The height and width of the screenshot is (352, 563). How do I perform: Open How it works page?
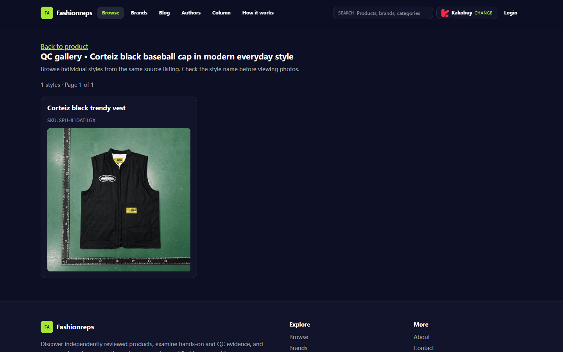point(258,13)
